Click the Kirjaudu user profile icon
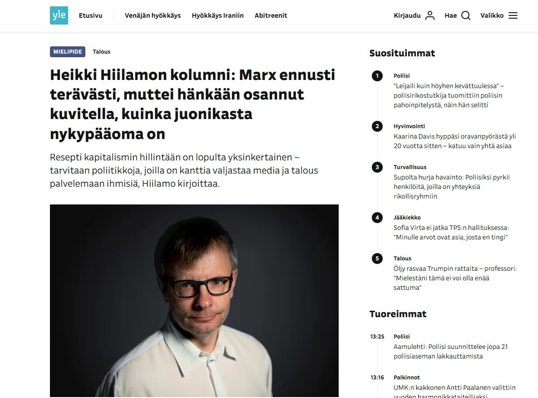The width and height of the screenshot is (538, 398). [430, 15]
